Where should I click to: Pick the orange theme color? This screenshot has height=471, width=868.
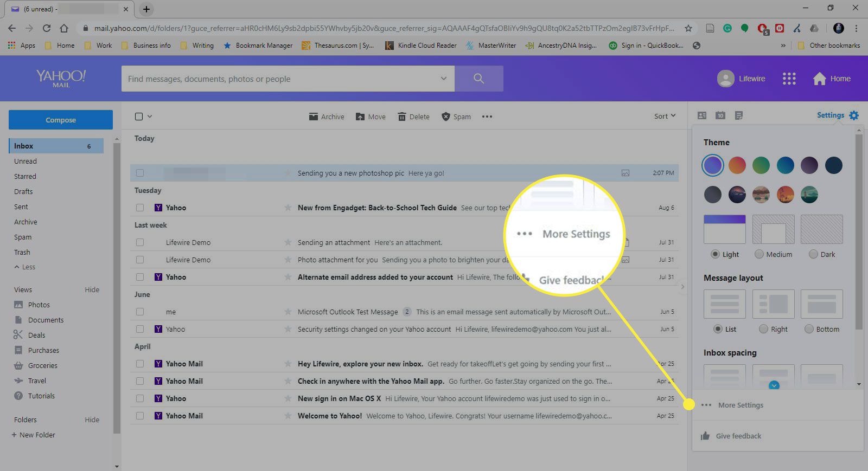pos(737,165)
